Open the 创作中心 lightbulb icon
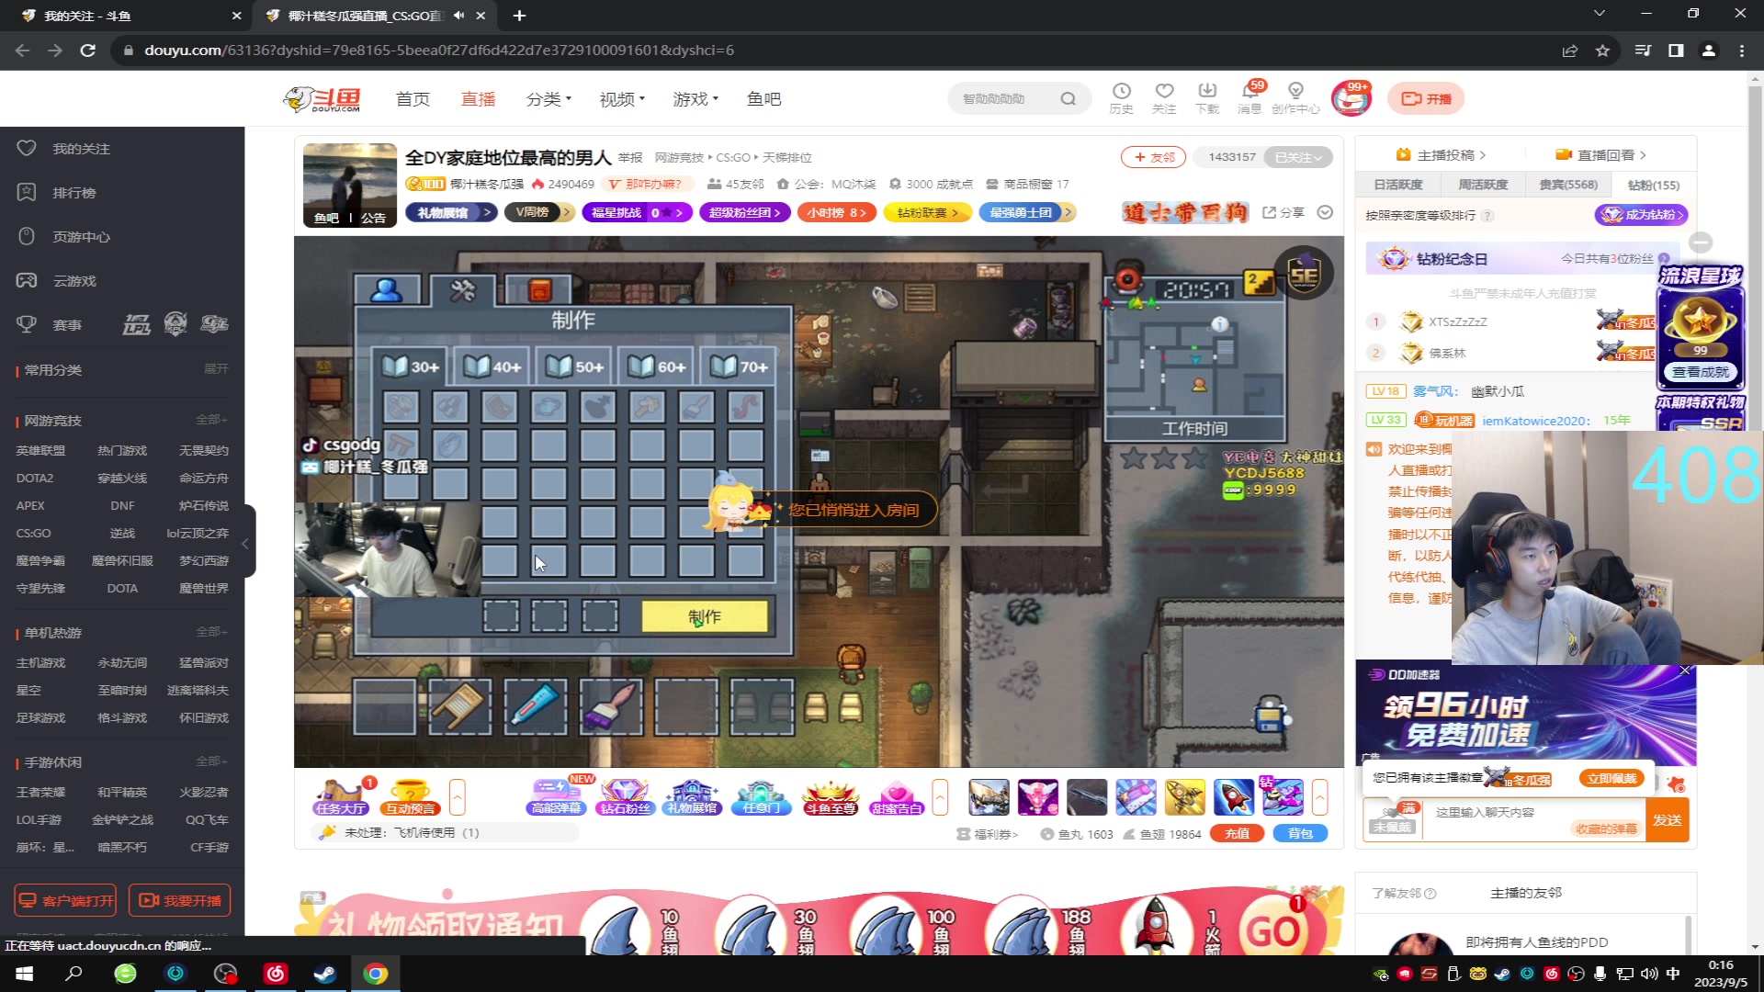The image size is (1764, 992). pos(1295,97)
